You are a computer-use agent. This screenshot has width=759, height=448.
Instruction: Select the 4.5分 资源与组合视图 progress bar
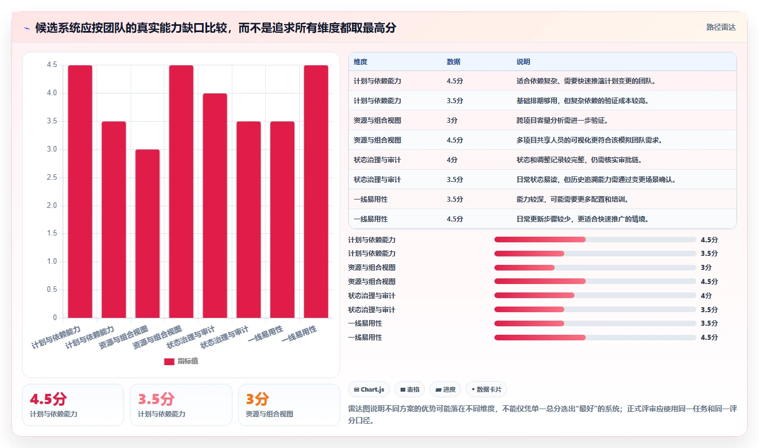pos(595,281)
